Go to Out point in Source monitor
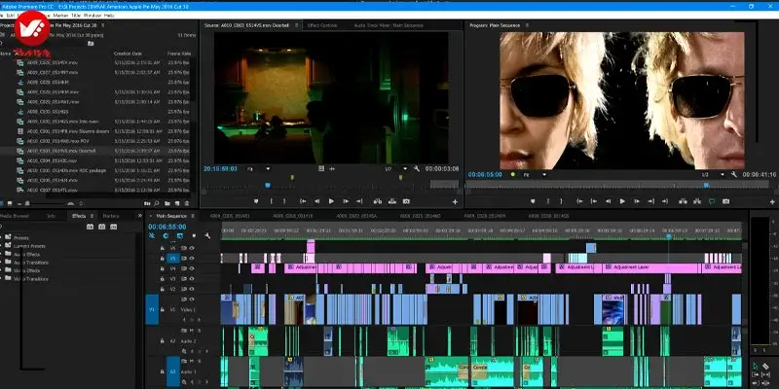Viewport: 779px width, 389px height. click(359, 201)
